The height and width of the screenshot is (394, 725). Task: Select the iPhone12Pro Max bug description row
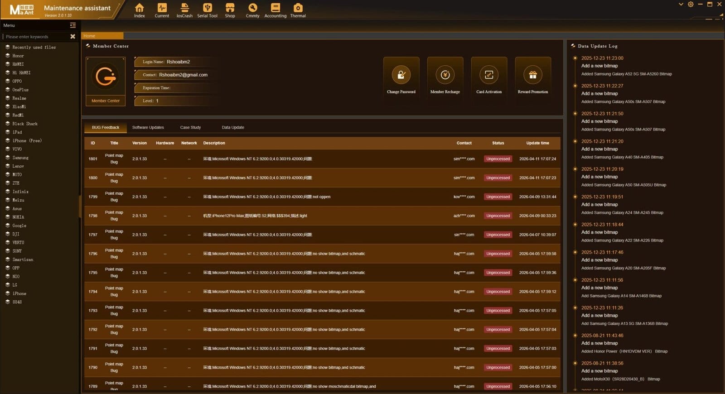[322, 216]
